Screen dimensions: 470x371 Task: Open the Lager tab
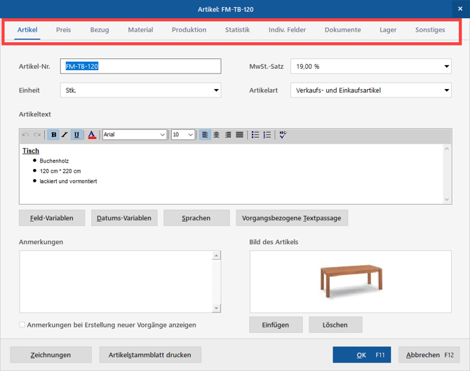(x=388, y=30)
